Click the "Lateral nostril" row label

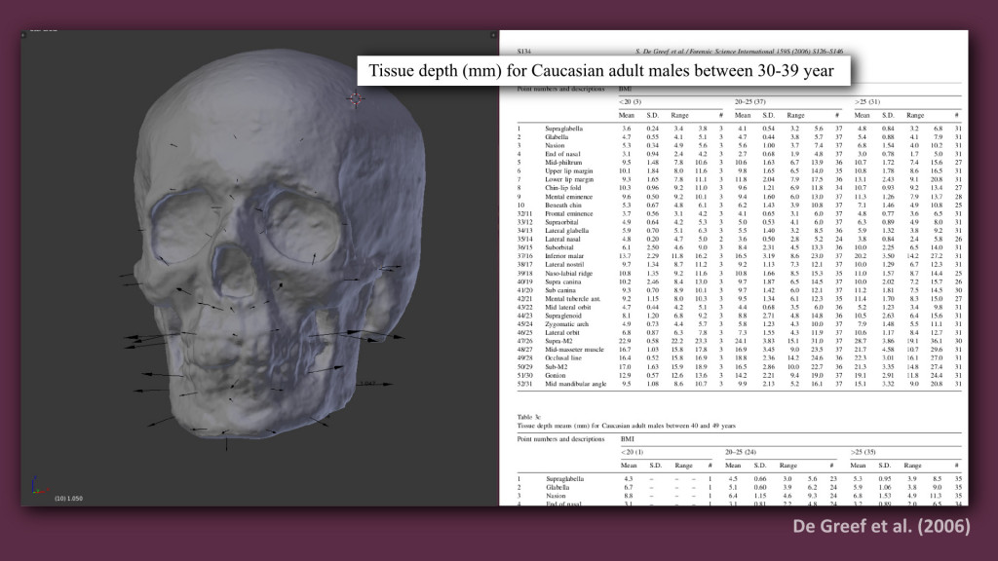(564, 265)
